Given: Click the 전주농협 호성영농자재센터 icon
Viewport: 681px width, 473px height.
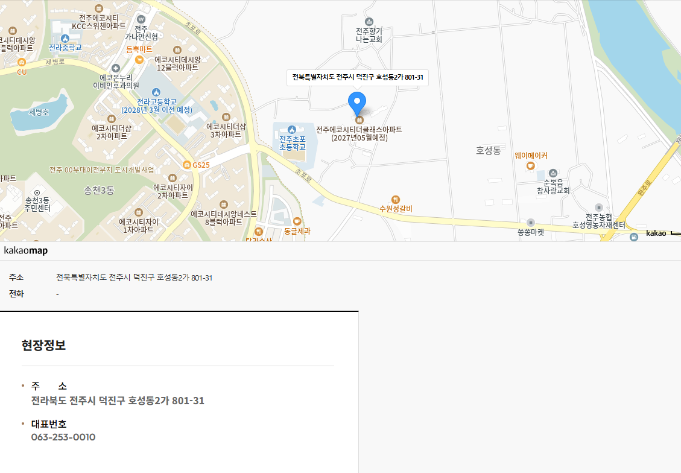Looking at the screenshot, I should click(x=599, y=208).
